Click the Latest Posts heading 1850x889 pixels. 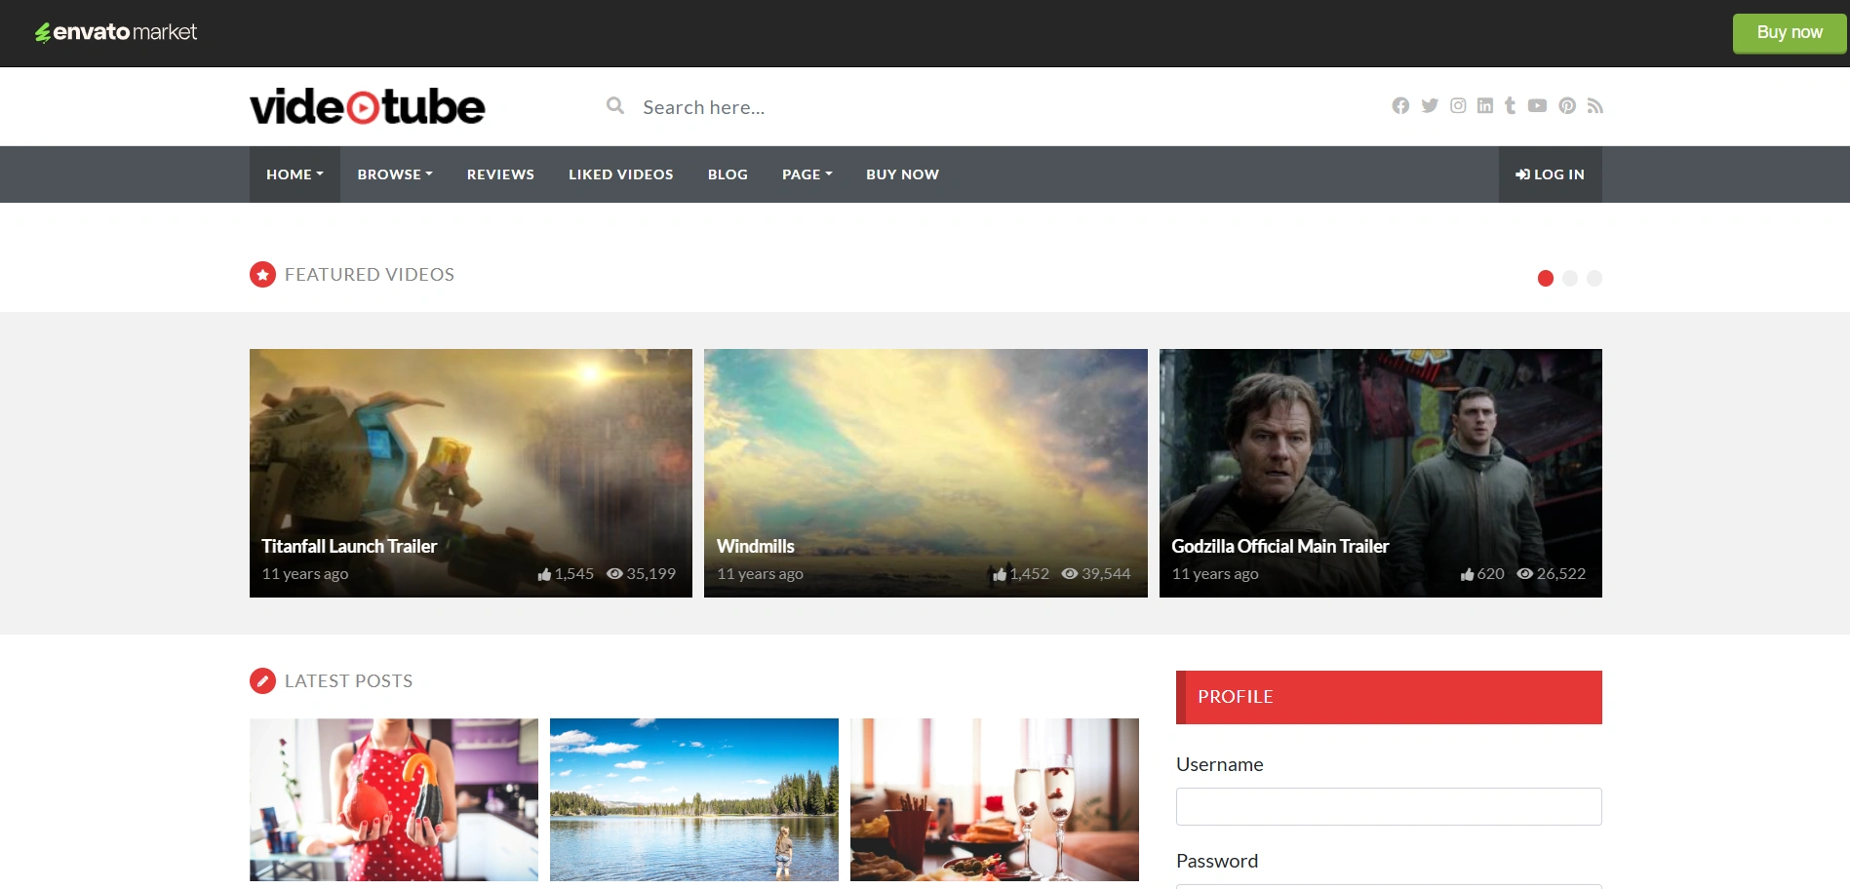tap(348, 680)
